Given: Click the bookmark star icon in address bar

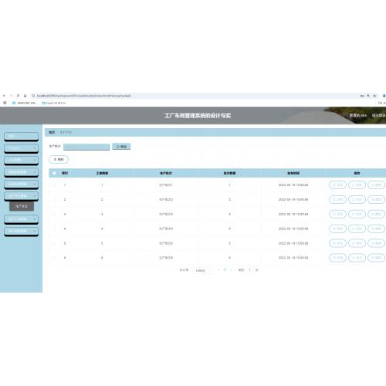Looking at the screenshot, I should coord(374,96).
